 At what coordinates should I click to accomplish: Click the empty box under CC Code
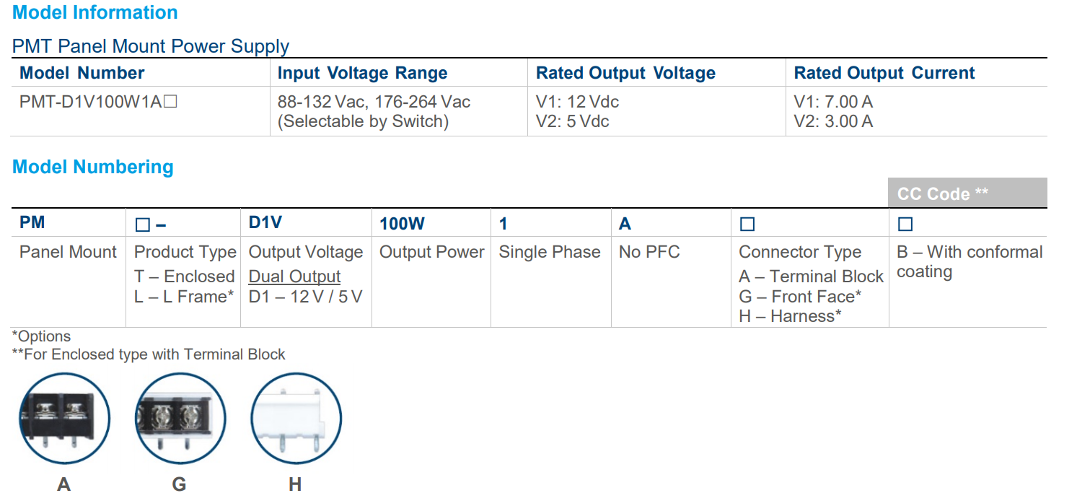905,225
